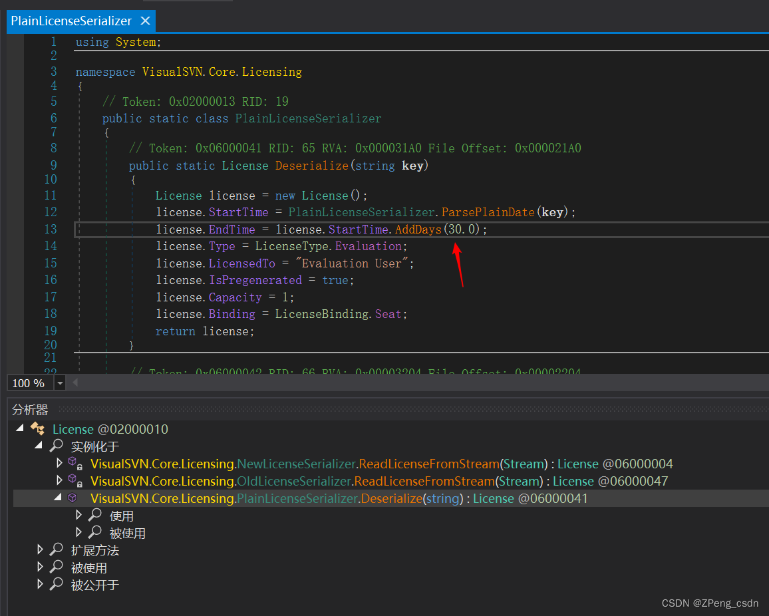The height and width of the screenshot is (616, 769).
Task: Click the EndTime property on line 13
Action: tap(232, 230)
